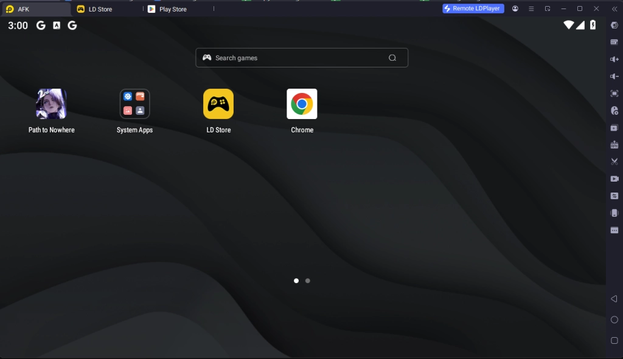Click the Android recents square button

coord(614,340)
